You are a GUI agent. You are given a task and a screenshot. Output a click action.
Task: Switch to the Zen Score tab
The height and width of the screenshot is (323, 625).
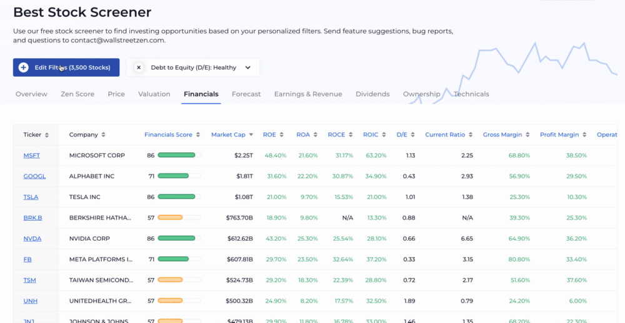(x=77, y=94)
